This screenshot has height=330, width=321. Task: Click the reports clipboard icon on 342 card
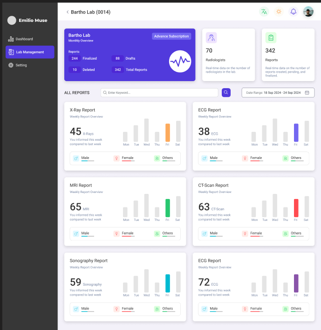point(271,38)
